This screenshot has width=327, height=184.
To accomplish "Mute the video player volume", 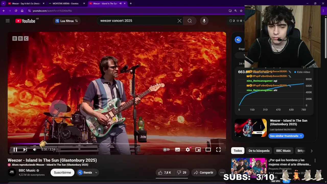I will [35, 149].
